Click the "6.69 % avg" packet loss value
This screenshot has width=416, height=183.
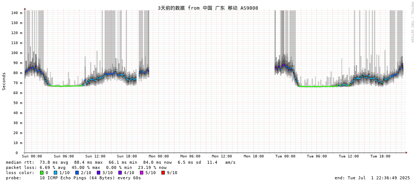[53, 168]
